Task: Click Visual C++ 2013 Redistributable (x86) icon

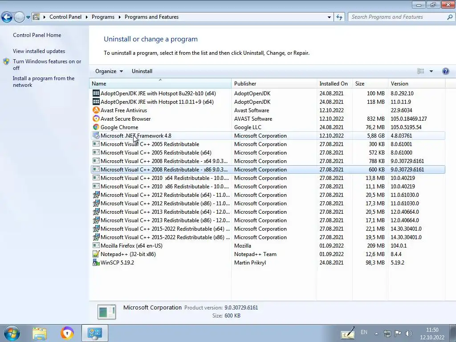Action: (96, 220)
